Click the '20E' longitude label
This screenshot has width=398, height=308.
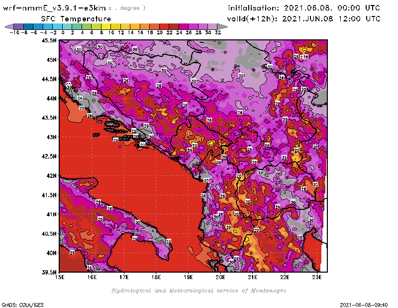[220, 277]
